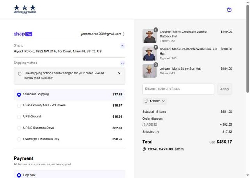This screenshot has width=250, height=178.
Task: Expand the Ship to address section
Action: pos(122,46)
